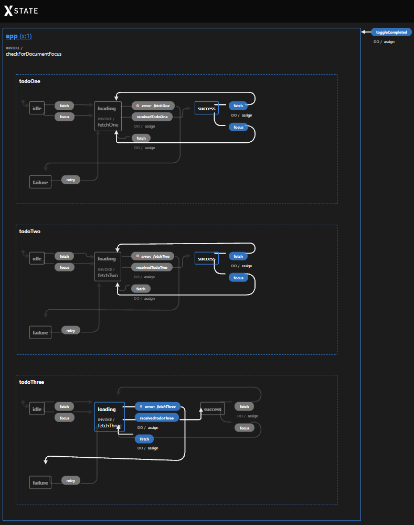This screenshot has width=414, height=525.
Task: Click the receivedTodoTwo event pill
Action: (x=152, y=267)
